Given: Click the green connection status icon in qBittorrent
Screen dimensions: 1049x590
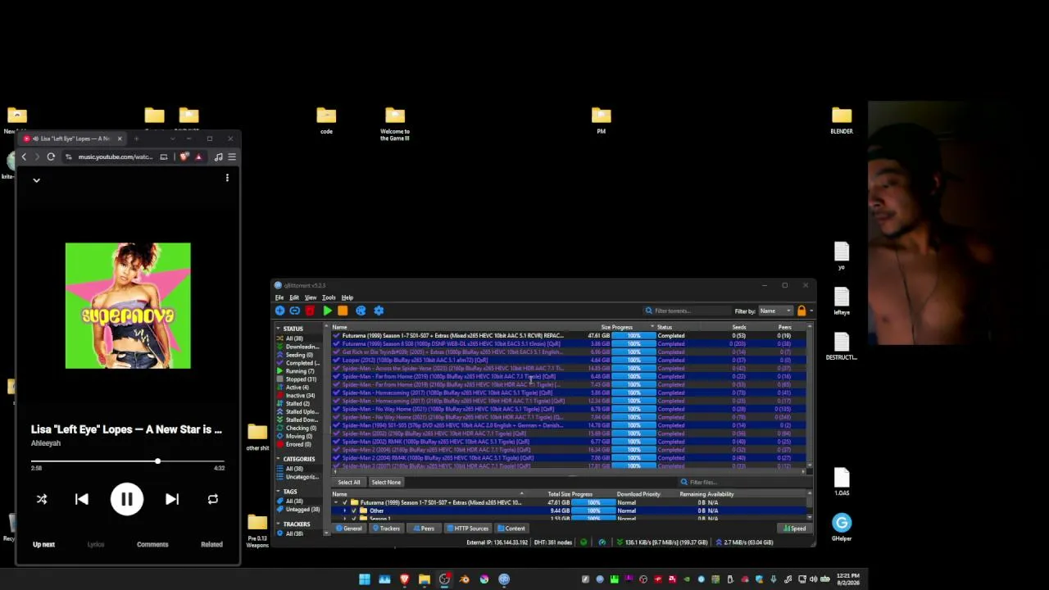Looking at the screenshot, I should [x=584, y=542].
